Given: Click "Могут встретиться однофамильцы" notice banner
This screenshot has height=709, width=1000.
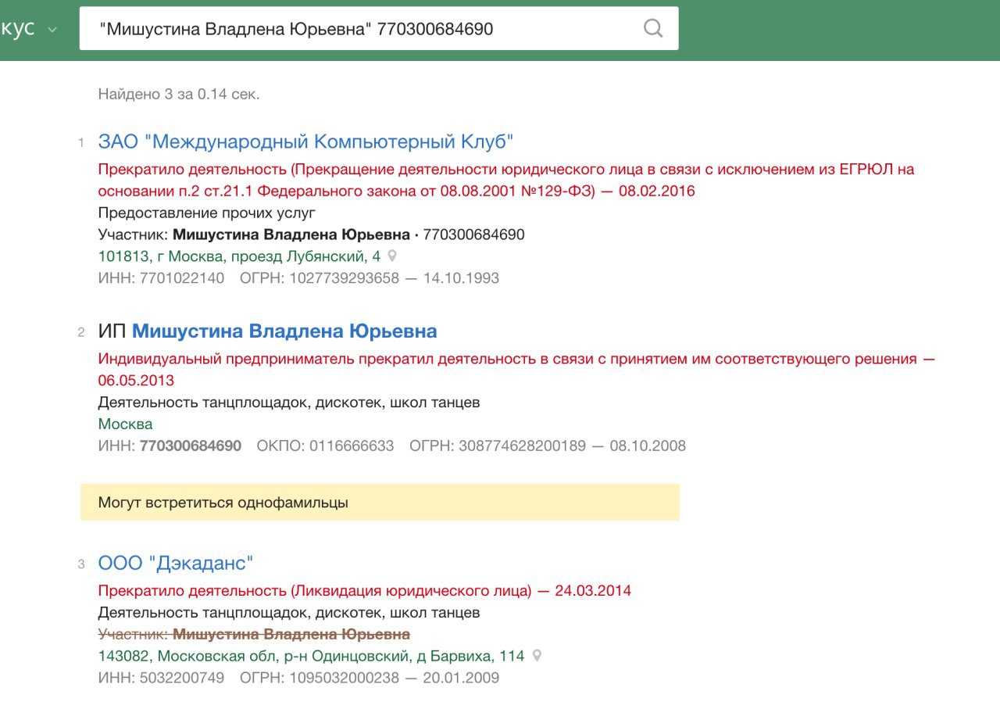Looking at the screenshot, I should pyautogui.click(x=380, y=502).
